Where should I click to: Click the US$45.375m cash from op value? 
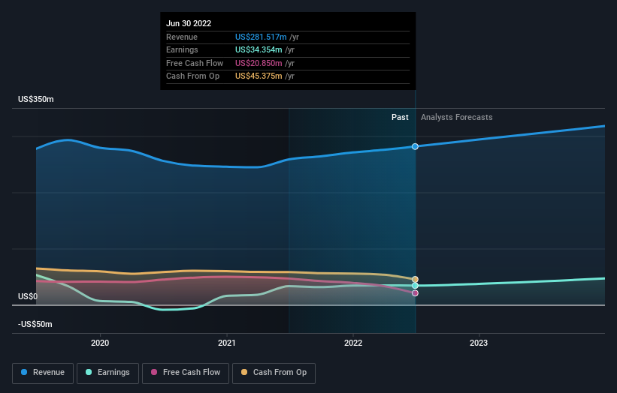(259, 76)
